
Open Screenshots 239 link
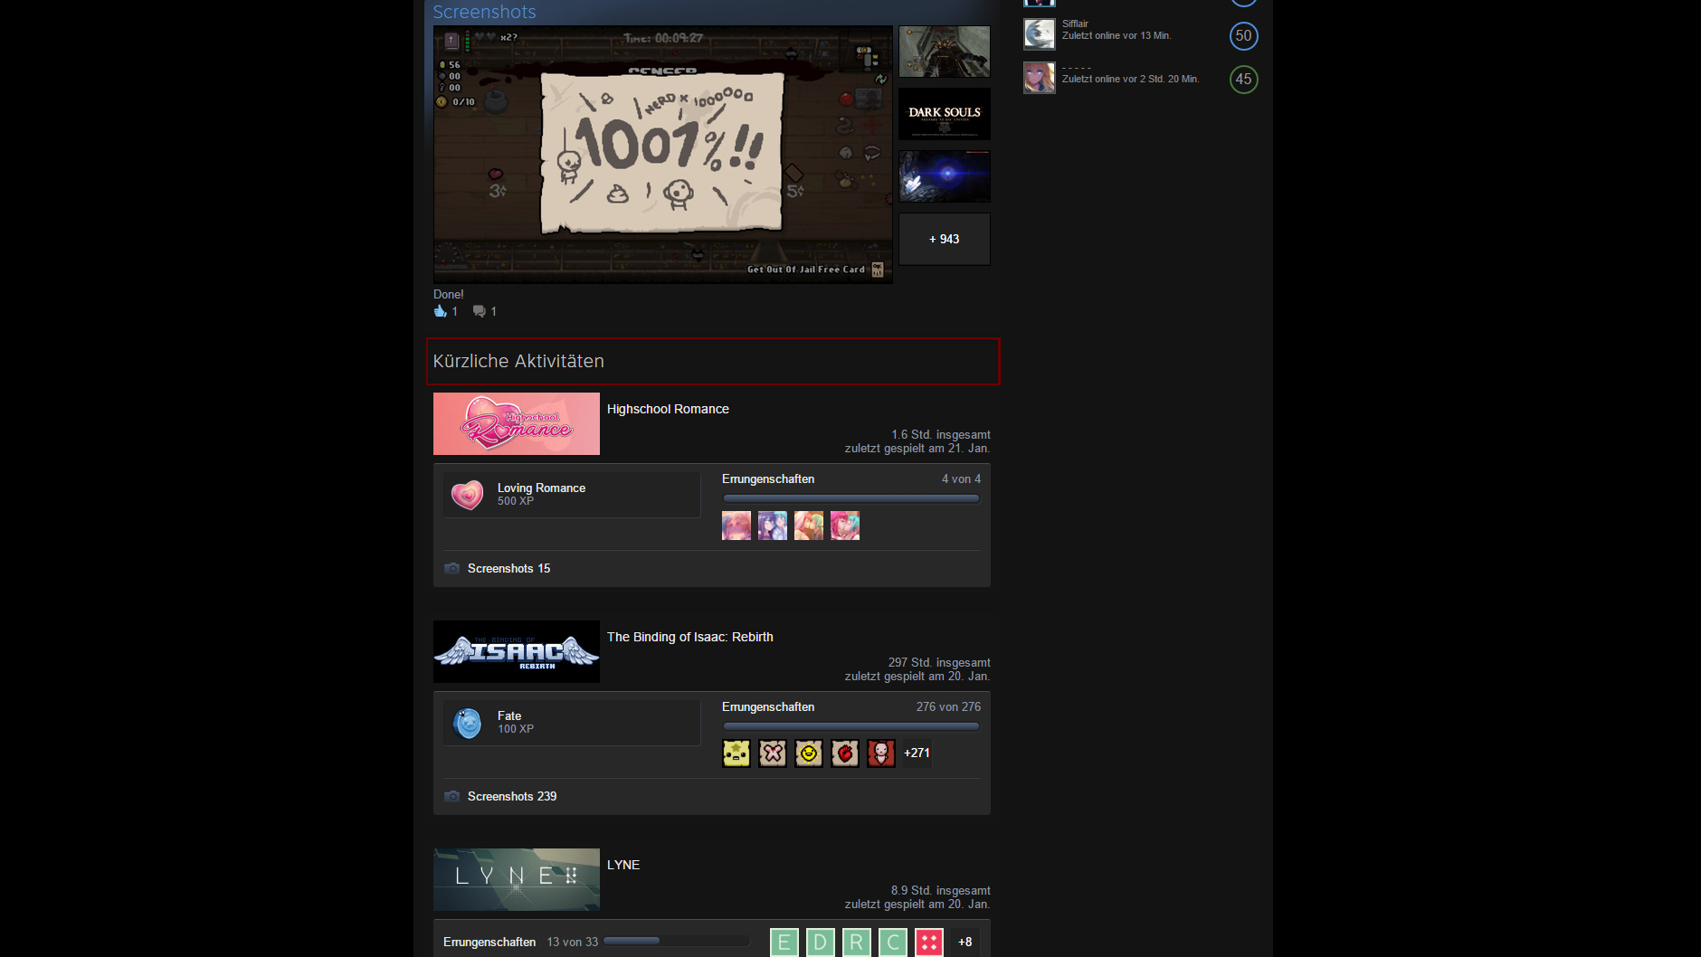512,796
